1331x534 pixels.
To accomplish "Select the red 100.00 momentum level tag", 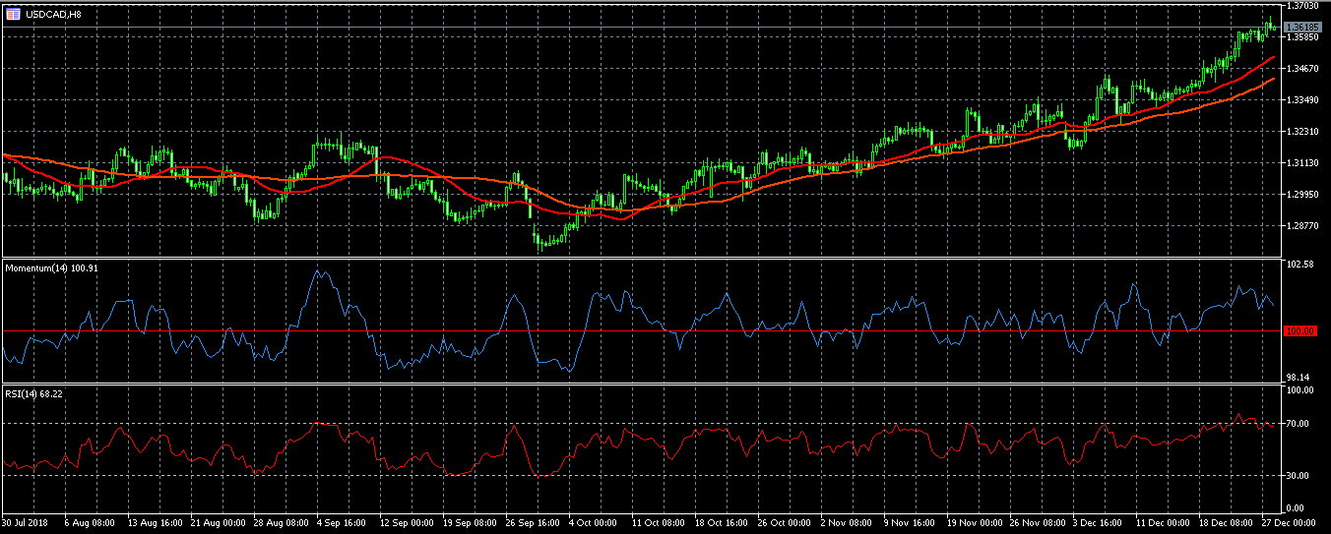I will click(x=1300, y=331).
